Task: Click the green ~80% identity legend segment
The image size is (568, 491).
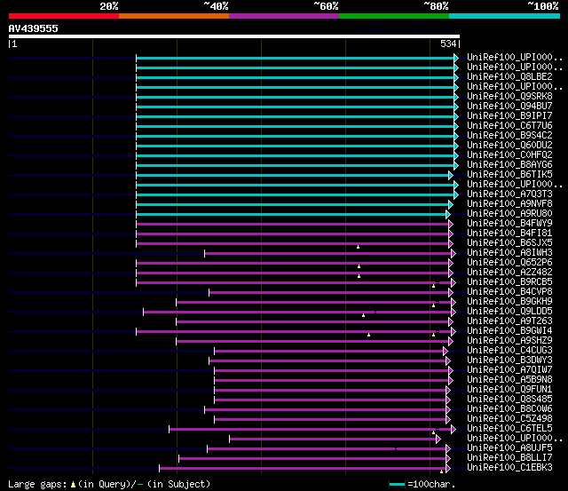Action: pos(394,16)
